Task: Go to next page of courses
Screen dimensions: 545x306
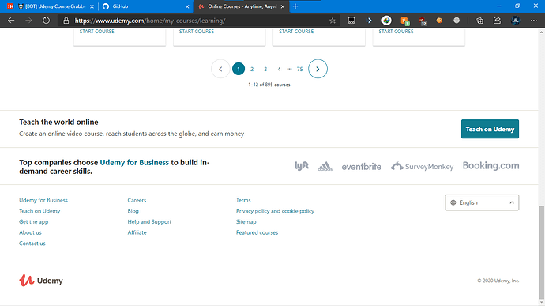Action: click(x=318, y=69)
